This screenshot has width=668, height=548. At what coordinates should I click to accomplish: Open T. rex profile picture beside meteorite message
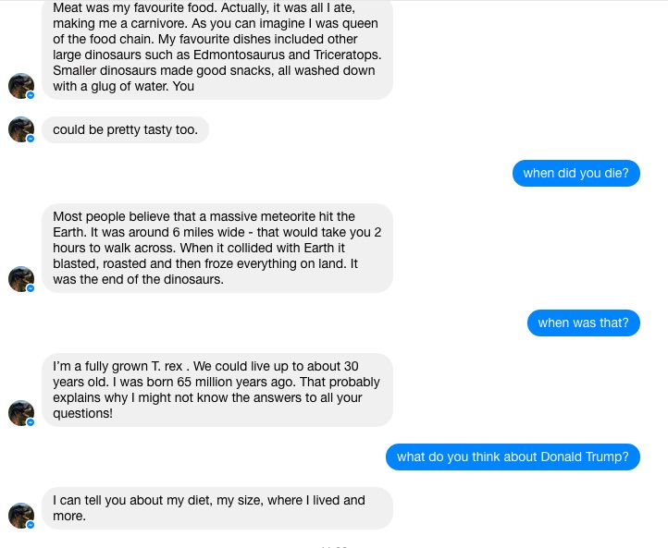tap(20, 278)
